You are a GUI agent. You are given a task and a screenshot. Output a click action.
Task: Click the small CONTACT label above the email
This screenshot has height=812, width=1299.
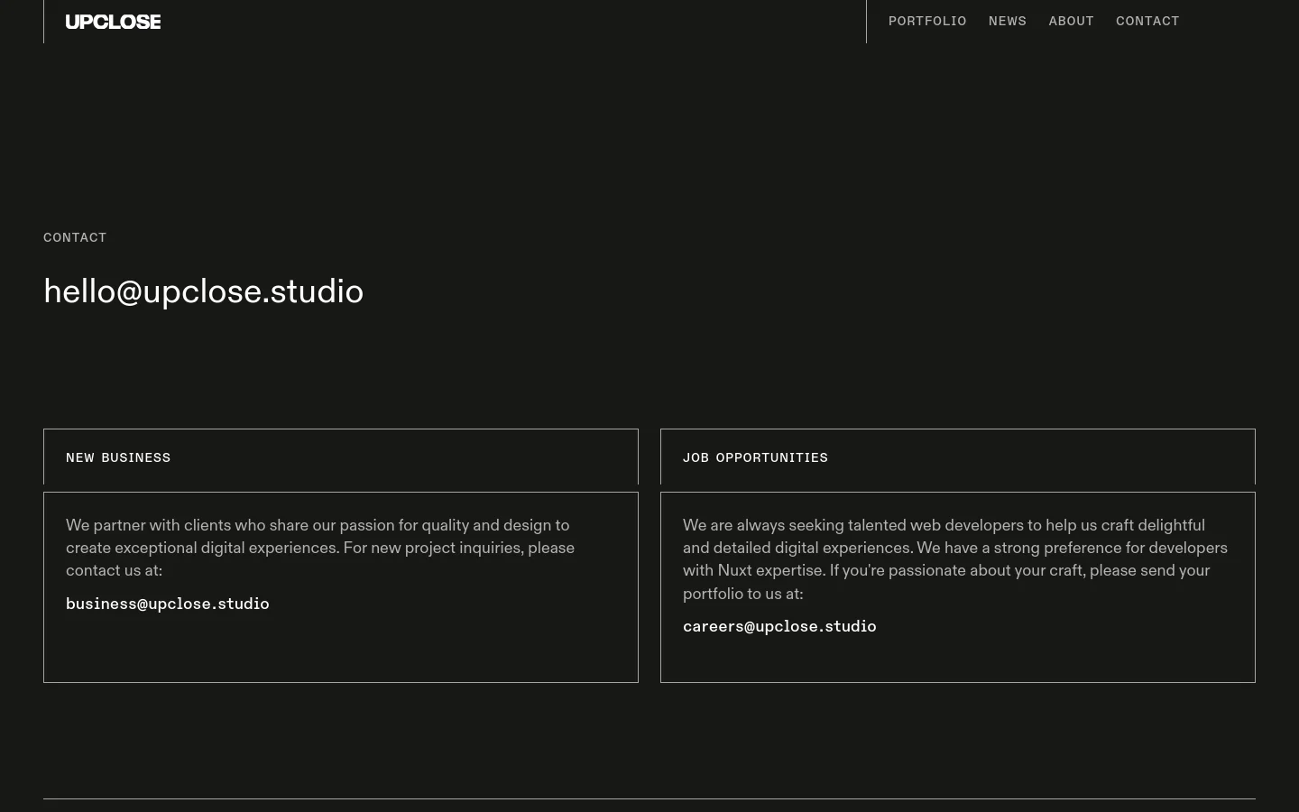coord(75,237)
